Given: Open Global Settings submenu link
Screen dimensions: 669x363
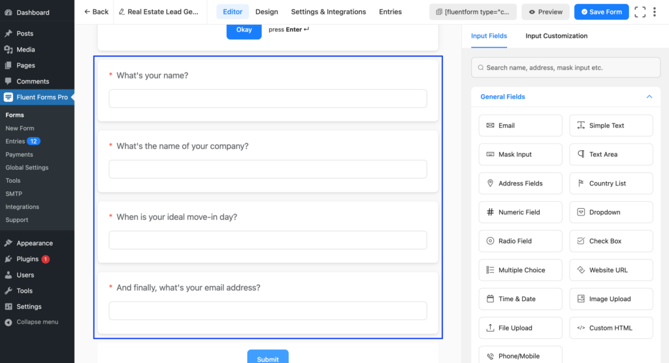Looking at the screenshot, I should 27,168.
